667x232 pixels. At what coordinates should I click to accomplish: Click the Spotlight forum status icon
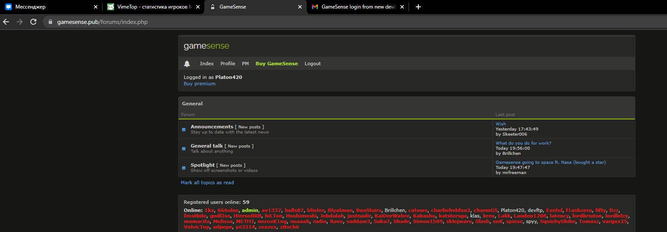click(x=184, y=168)
